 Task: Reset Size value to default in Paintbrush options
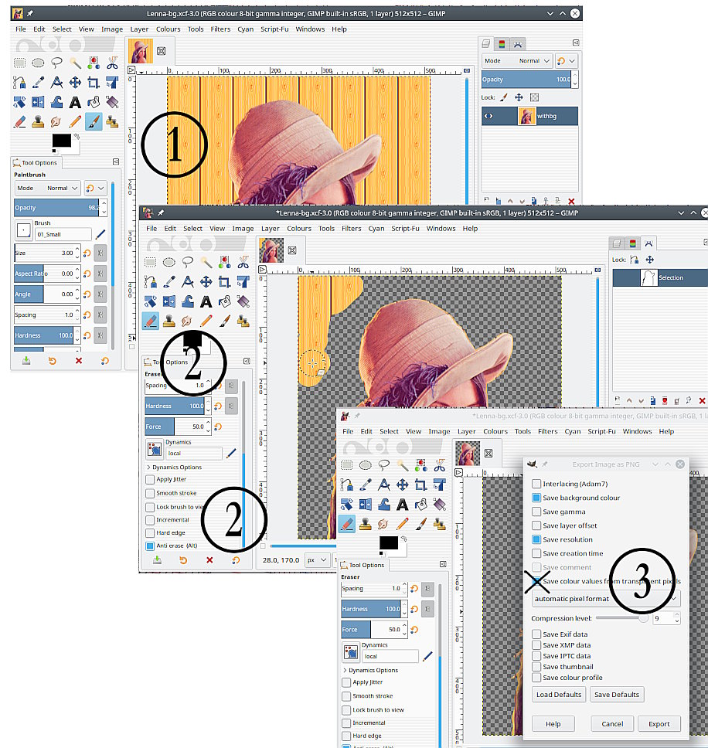87,253
